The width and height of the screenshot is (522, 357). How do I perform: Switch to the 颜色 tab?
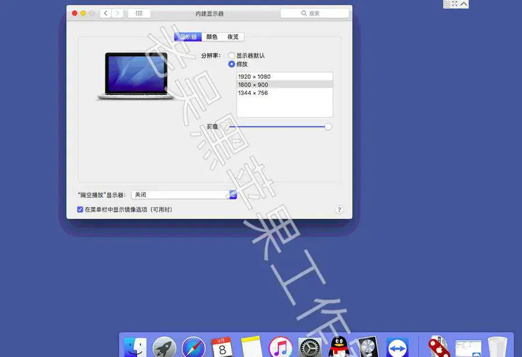(x=212, y=37)
